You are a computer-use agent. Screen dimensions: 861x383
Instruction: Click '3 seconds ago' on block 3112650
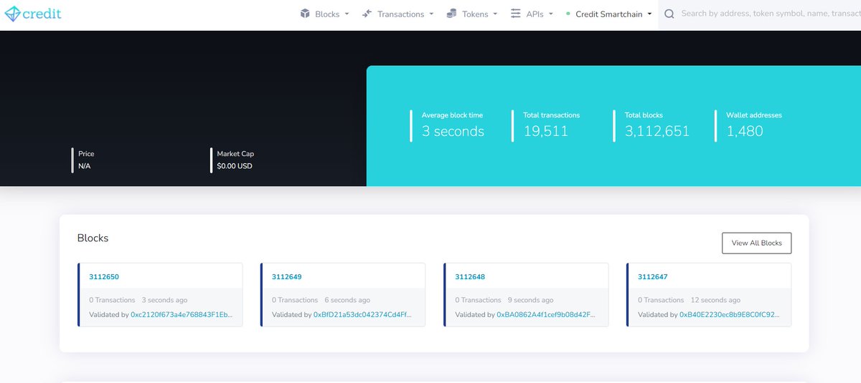pos(164,300)
